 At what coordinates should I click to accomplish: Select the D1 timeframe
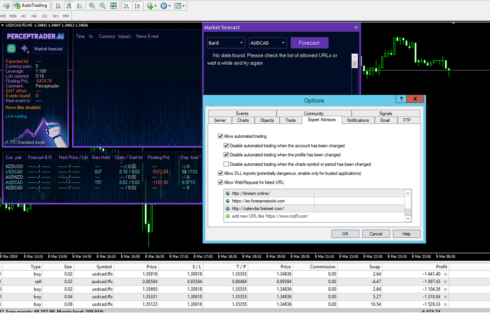(45, 16)
